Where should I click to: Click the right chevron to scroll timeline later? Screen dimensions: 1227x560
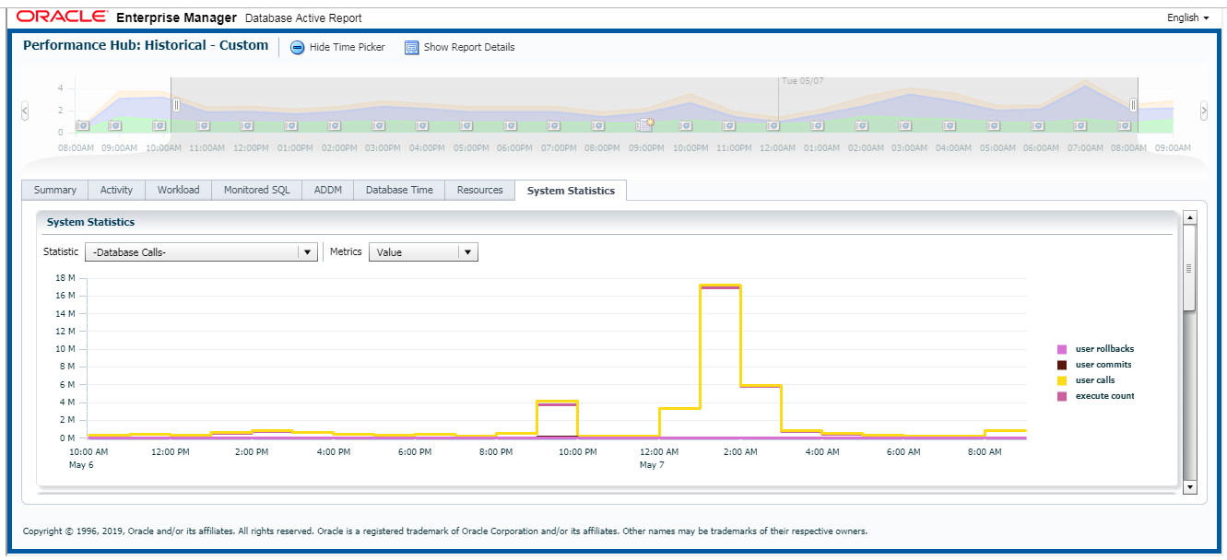click(1204, 111)
